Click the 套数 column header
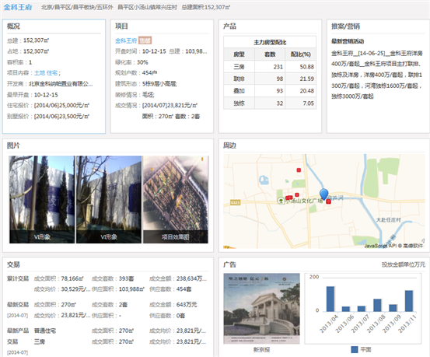The image size is (430, 357). click(270, 54)
